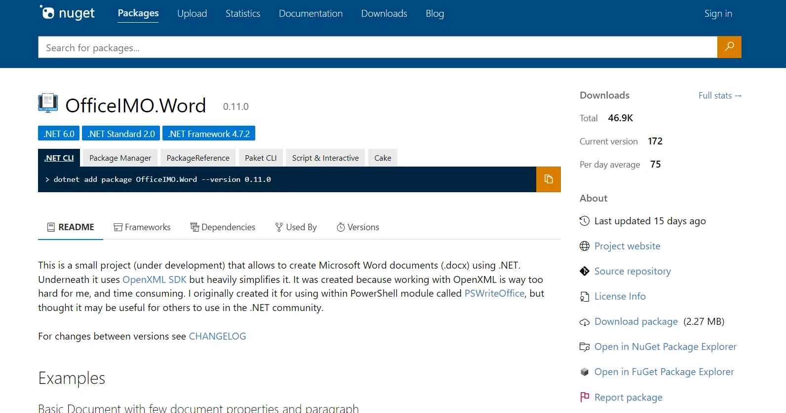Select the Paket CLI tab

tap(261, 158)
